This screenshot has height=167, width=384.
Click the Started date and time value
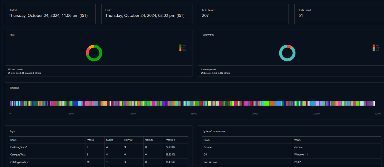48,16
